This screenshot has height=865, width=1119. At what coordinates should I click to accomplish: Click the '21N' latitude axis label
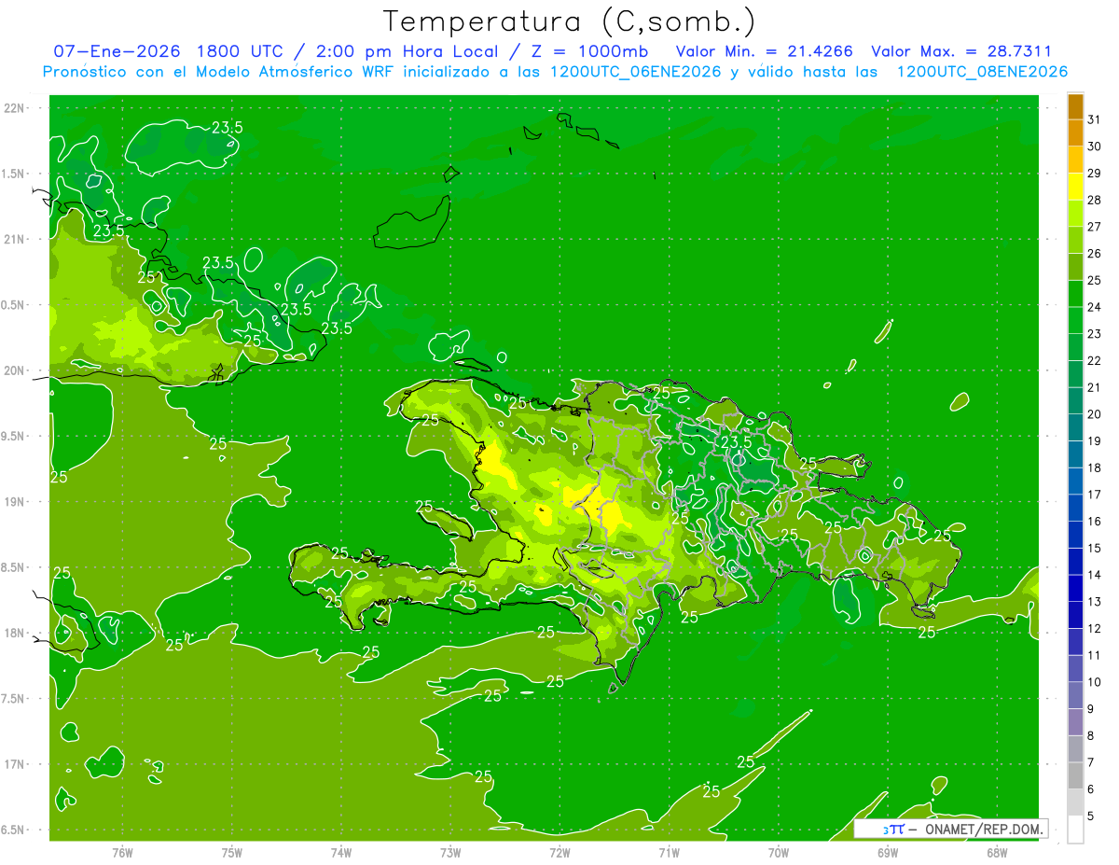pos(13,239)
